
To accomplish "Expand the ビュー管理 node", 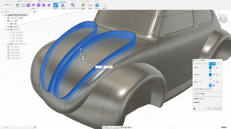I will tap(5, 21).
